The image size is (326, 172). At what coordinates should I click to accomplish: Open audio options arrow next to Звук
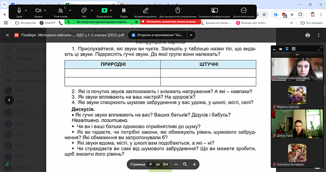tap(26, 10)
